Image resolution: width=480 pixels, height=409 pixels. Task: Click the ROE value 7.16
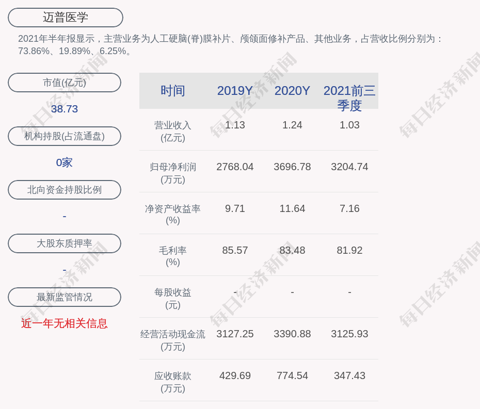349,209
